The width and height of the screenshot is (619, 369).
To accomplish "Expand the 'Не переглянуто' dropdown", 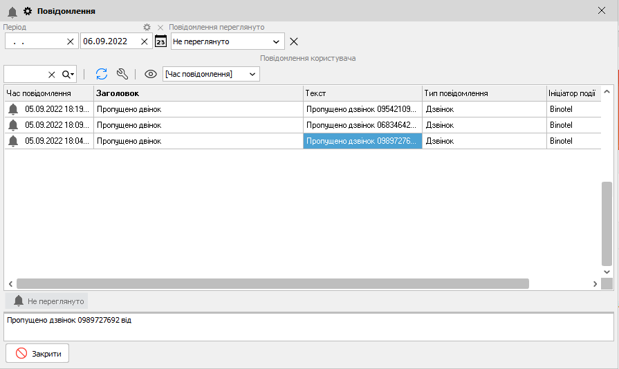I will point(276,41).
